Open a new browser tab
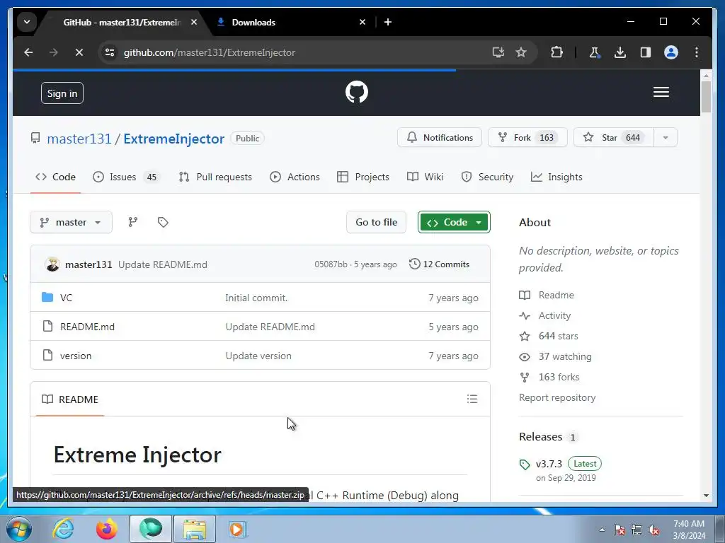 (388, 22)
